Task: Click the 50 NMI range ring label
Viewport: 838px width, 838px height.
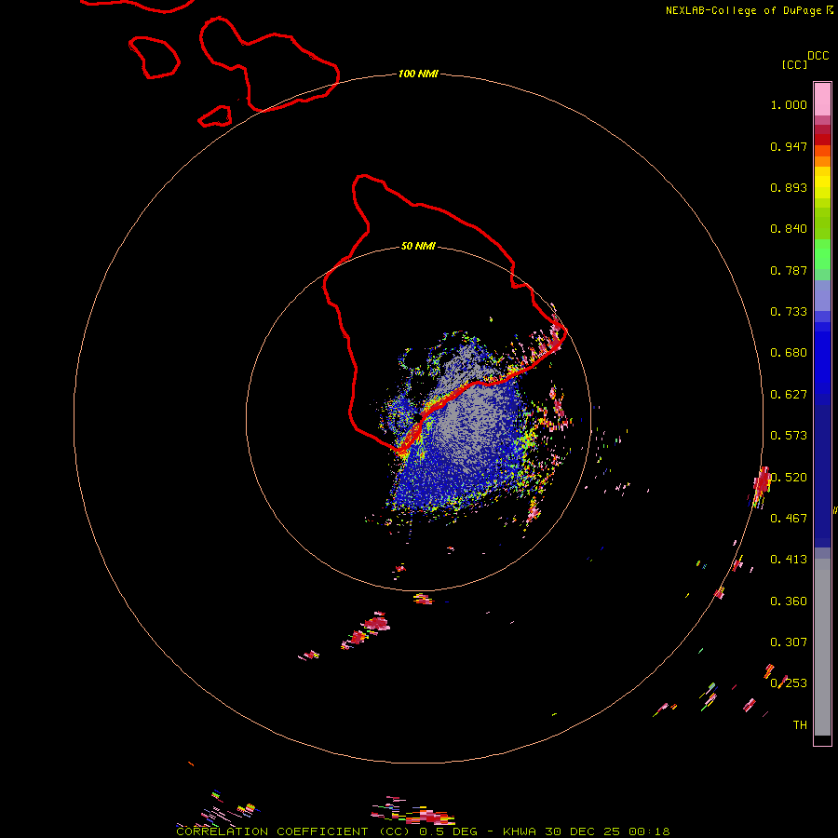Action: [x=418, y=246]
